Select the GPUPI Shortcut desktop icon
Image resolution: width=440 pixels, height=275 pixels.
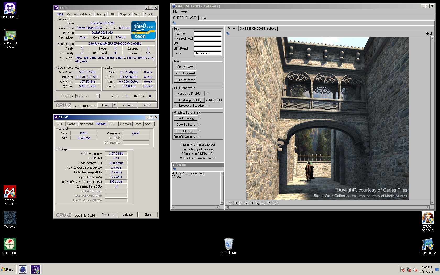click(427, 221)
